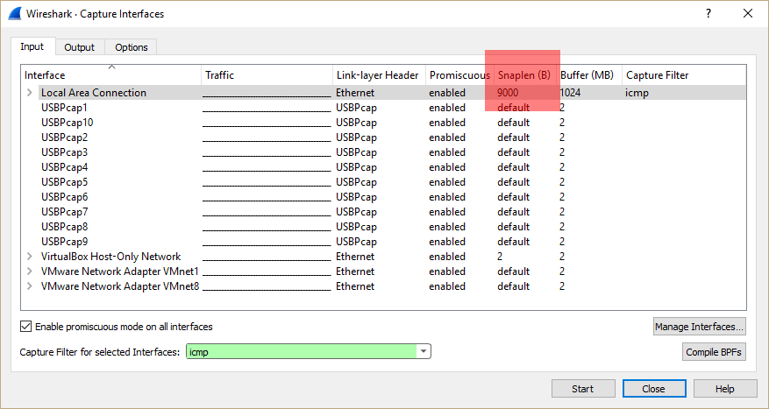Open the Options tab
This screenshot has width=769, height=409.
click(x=132, y=47)
